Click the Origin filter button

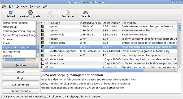coord(21,78)
